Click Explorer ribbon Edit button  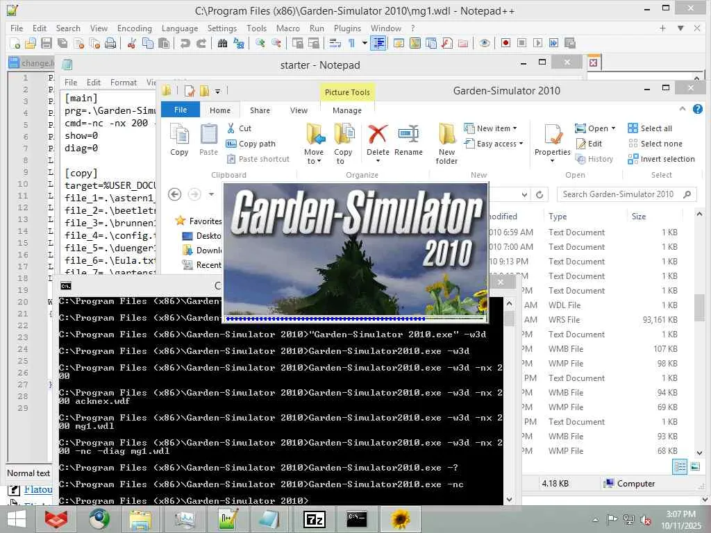[589, 144]
